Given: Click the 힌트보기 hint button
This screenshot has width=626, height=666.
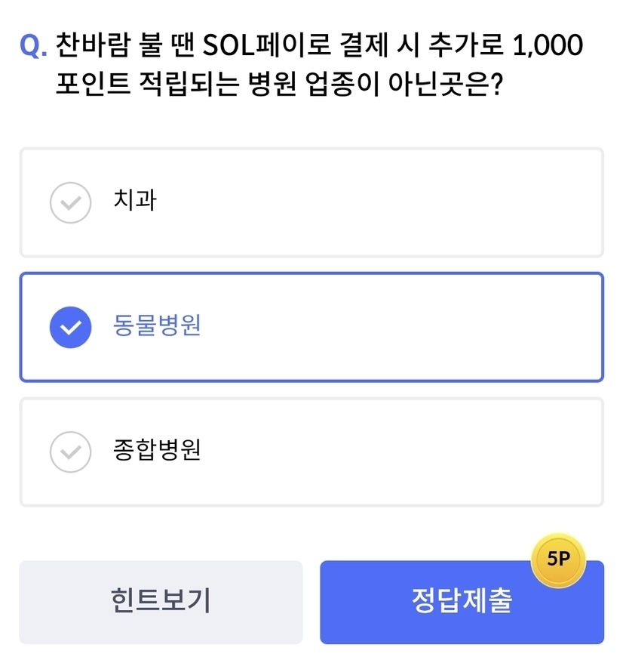Looking at the screenshot, I should (161, 602).
